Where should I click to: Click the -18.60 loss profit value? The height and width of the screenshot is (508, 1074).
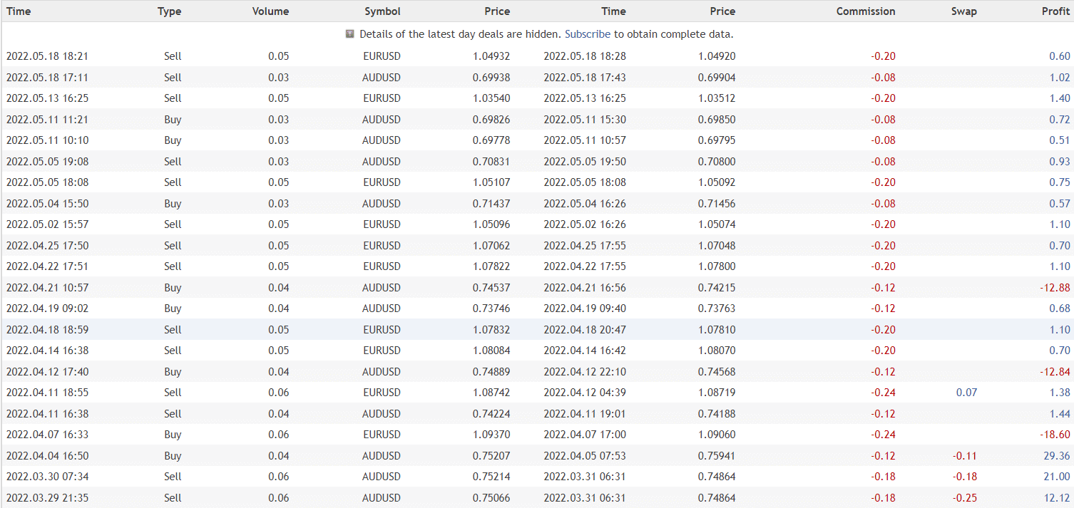coord(1055,435)
